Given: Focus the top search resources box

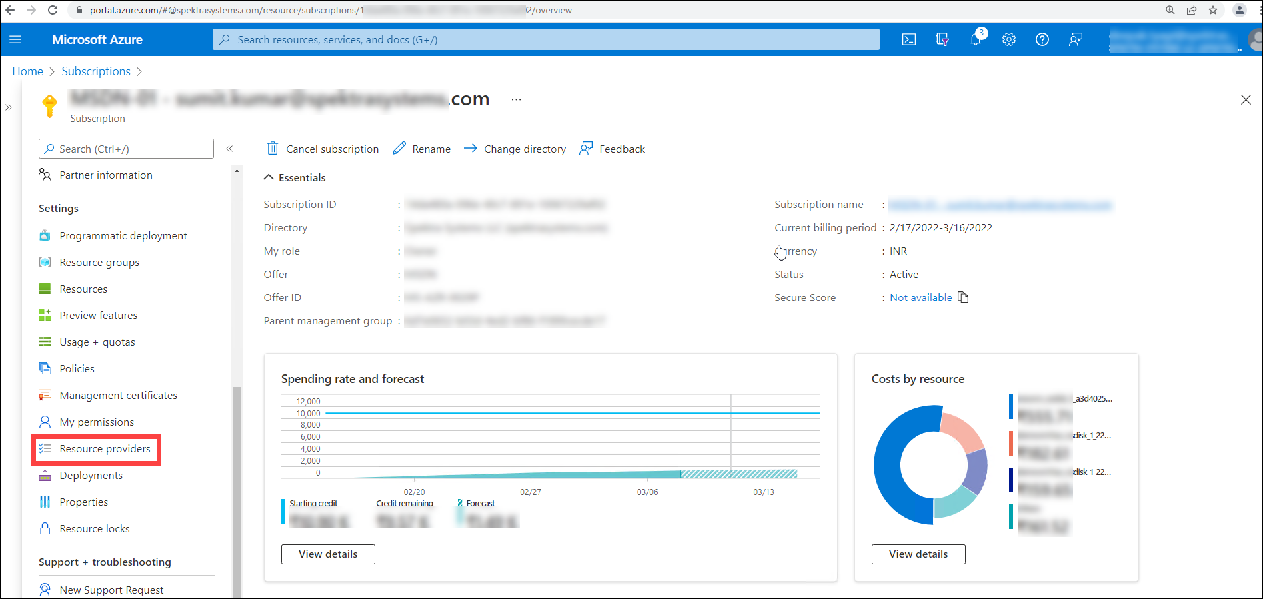Looking at the screenshot, I should [545, 39].
